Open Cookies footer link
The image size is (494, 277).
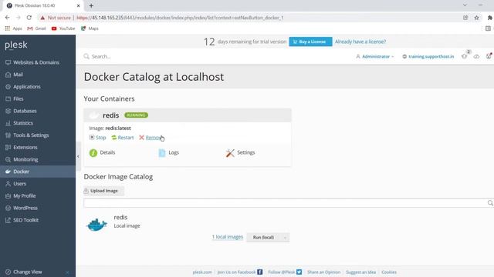click(x=389, y=272)
